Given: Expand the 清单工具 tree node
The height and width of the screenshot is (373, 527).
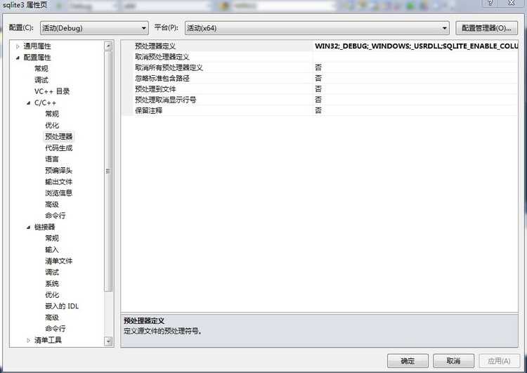Looking at the screenshot, I should point(29,341).
